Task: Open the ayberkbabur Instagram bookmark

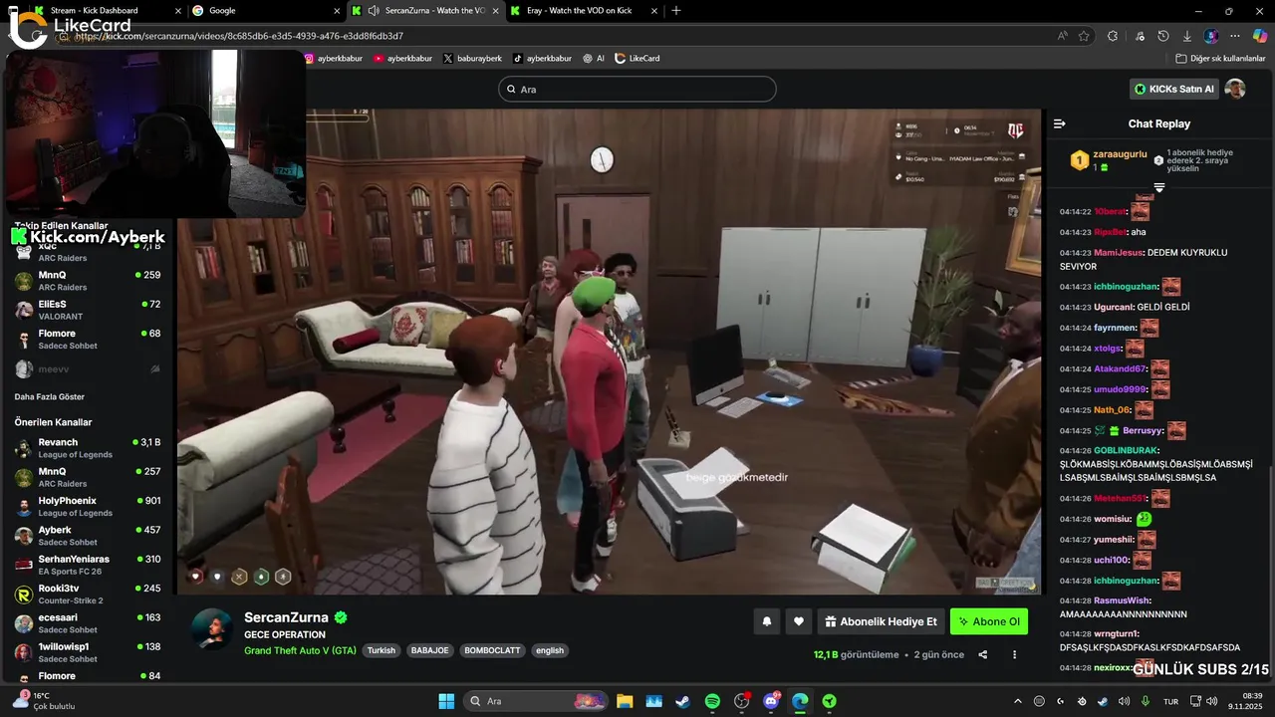Action: 333,59
